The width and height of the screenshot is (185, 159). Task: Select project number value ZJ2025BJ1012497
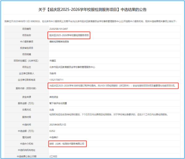pyautogui.click(x=59, y=29)
